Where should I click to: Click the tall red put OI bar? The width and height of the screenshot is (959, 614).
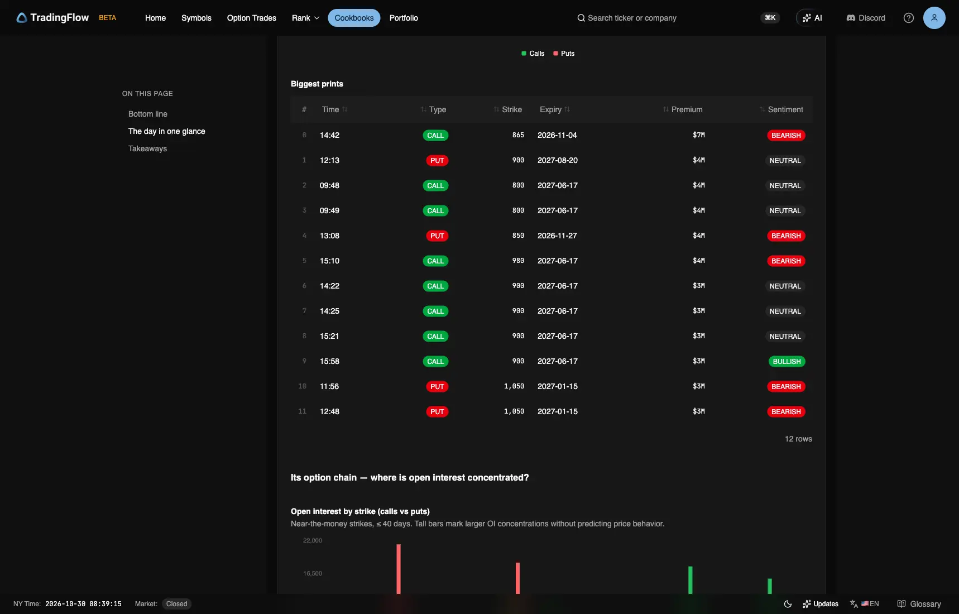399,569
